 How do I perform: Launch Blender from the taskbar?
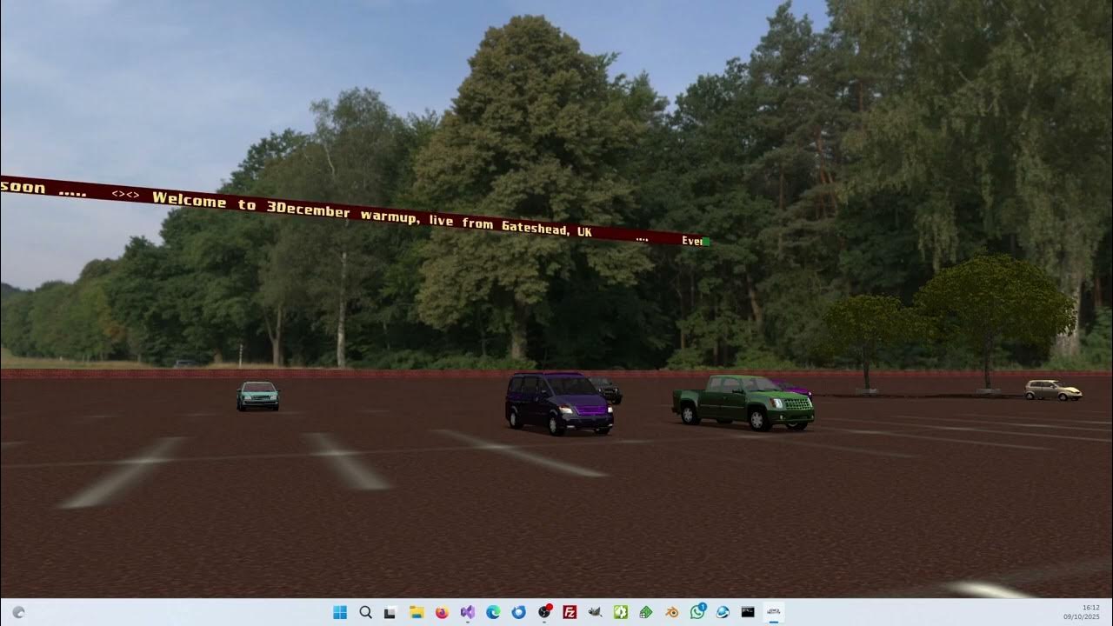coord(671,612)
